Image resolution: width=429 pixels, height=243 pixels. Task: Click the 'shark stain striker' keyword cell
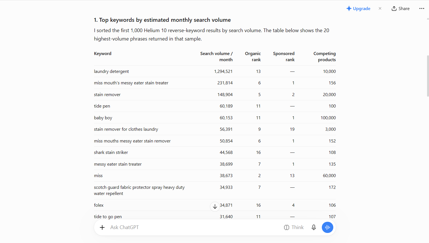111,153
